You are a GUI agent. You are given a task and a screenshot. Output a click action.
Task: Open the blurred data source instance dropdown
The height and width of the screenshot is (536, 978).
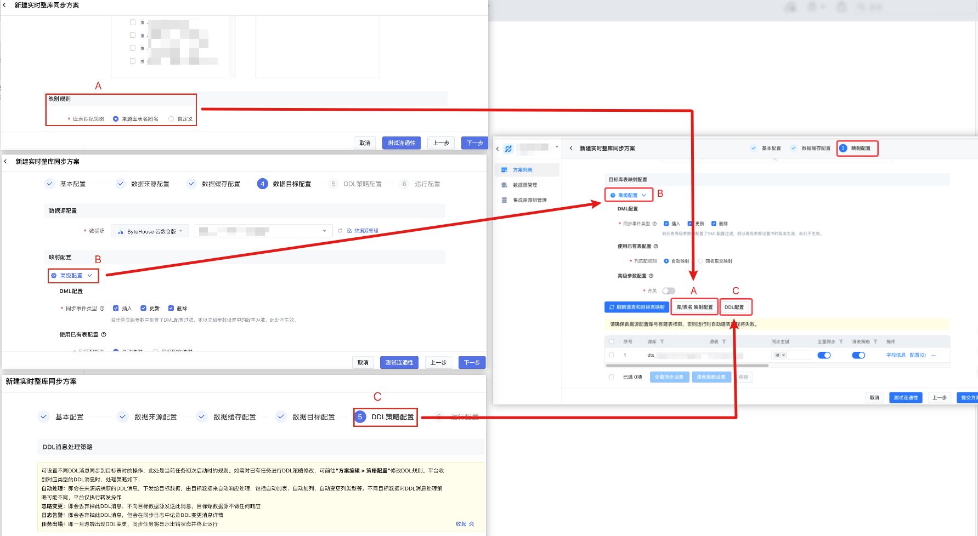pos(263,231)
